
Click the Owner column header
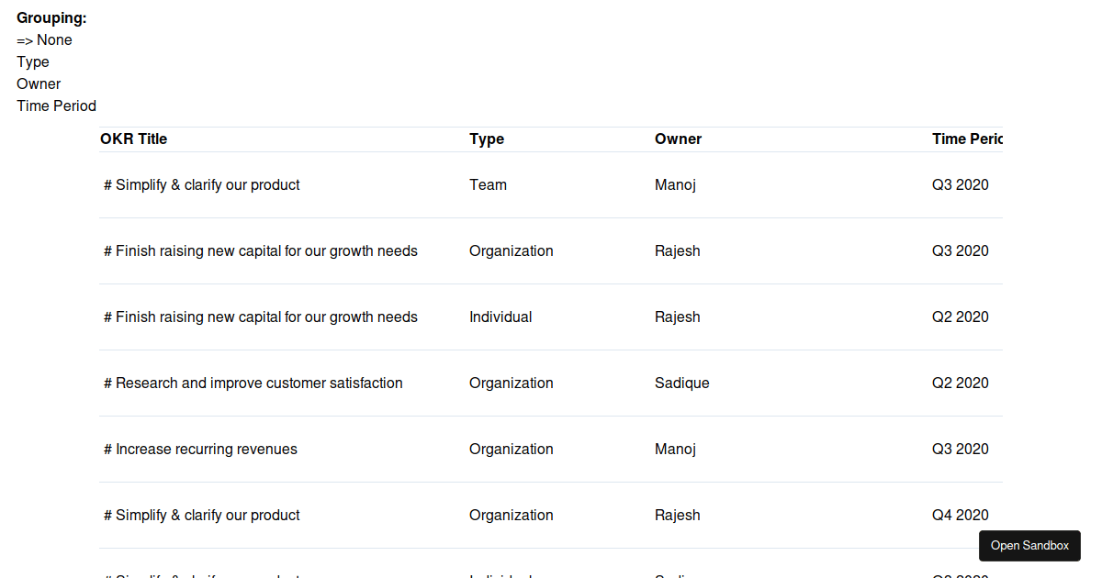click(x=678, y=139)
